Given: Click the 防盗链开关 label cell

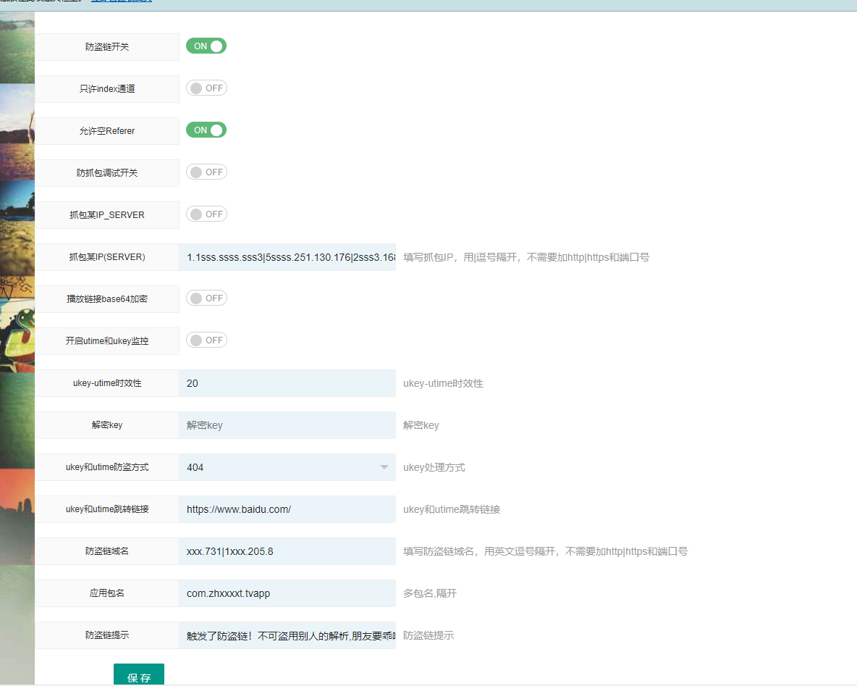Looking at the screenshot, I should click(107, 47).
